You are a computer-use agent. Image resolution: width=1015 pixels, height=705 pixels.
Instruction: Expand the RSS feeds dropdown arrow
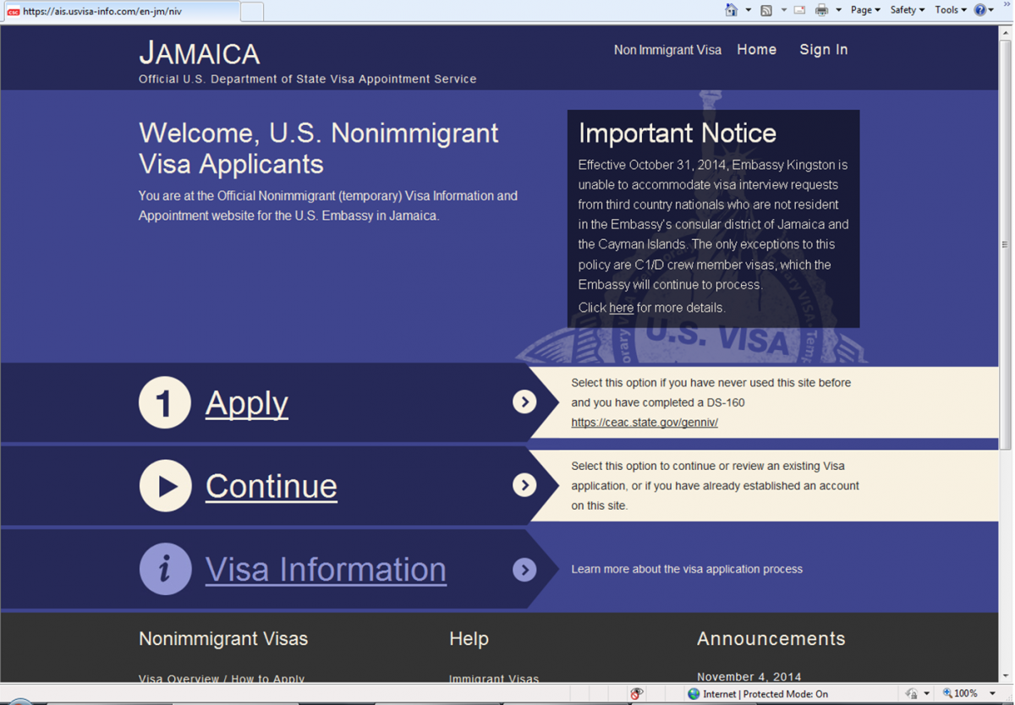(784, 10)
